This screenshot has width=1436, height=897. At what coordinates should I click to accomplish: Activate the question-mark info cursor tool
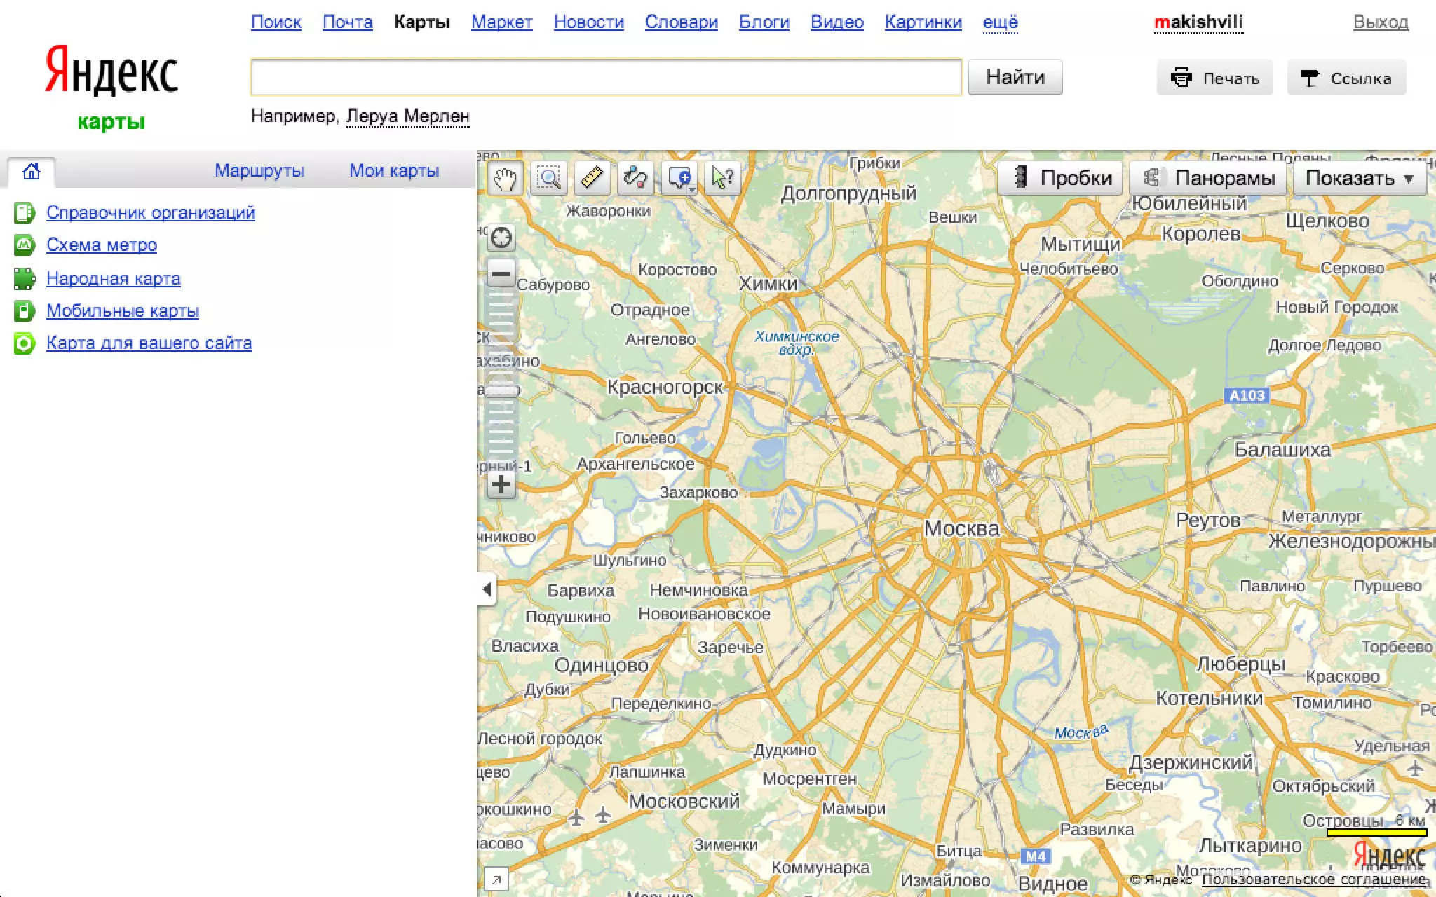coord(722,179)
